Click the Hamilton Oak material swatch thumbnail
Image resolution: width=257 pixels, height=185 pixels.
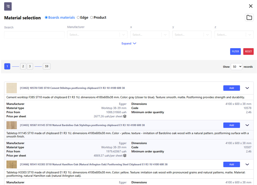(x=12, y=164)
